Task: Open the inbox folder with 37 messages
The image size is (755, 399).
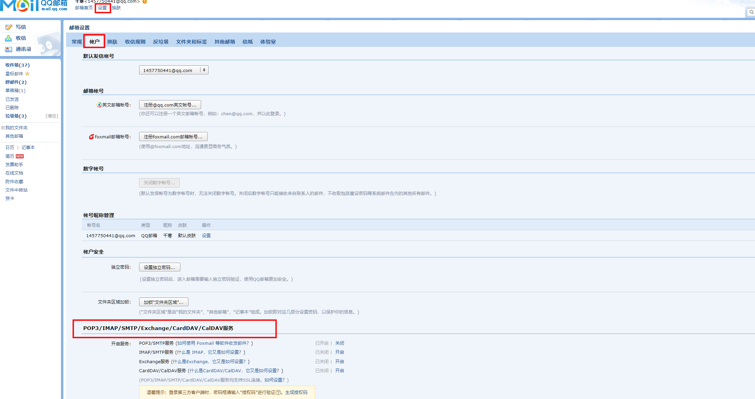Action: point(17,65)
